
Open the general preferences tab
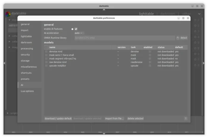coord(25,24)
